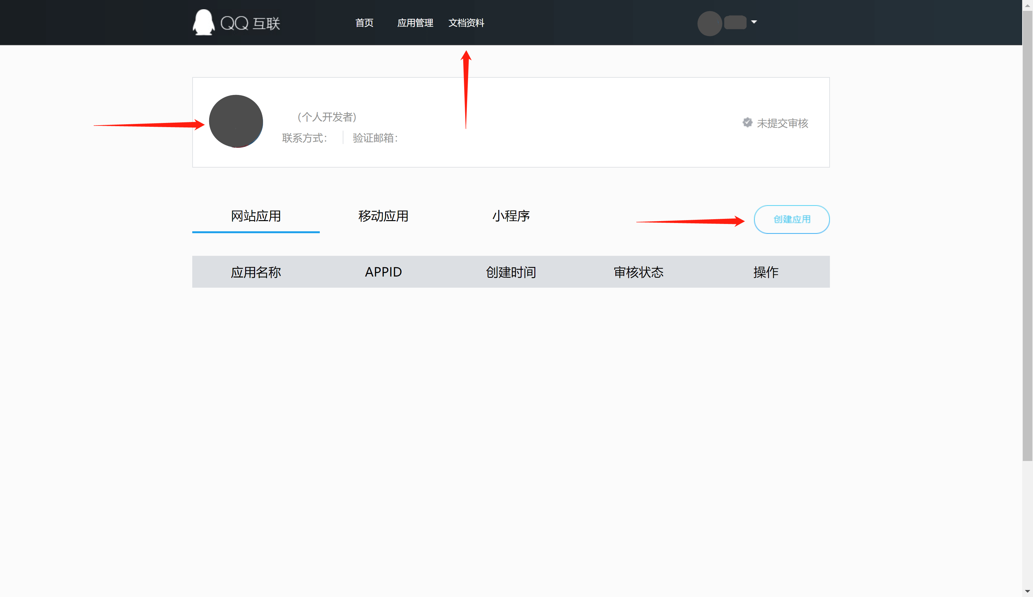Click the QQ penguin logo icon
Image resolution: width=1033 pixels, height=597 pixels.
pos(203,23)
